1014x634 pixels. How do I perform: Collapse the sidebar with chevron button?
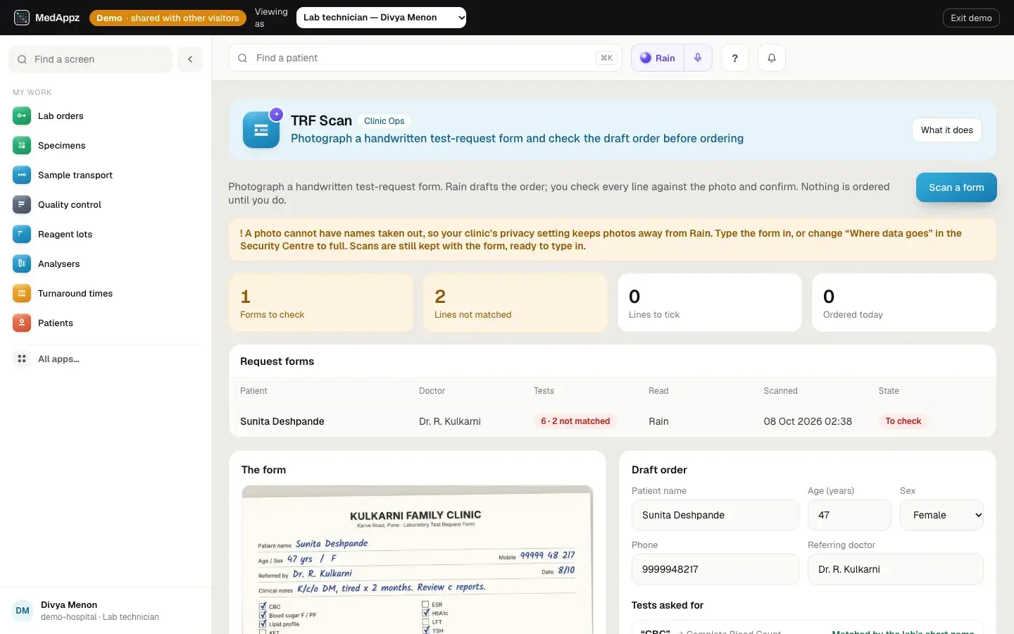click(190, 59)
